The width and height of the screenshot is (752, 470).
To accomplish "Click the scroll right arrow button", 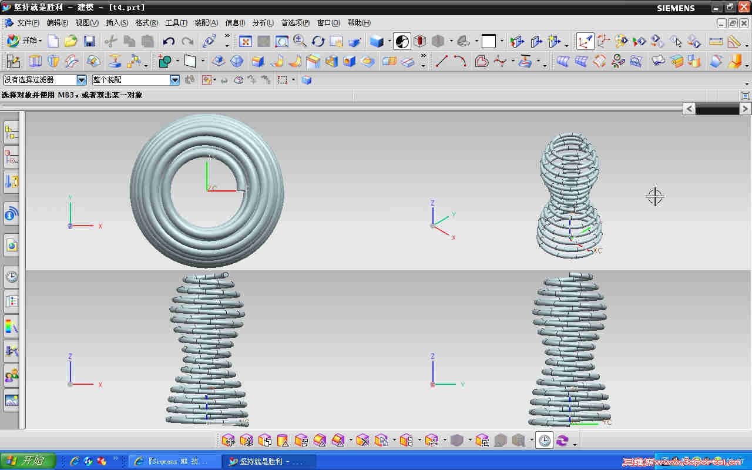I will [745, 109].
